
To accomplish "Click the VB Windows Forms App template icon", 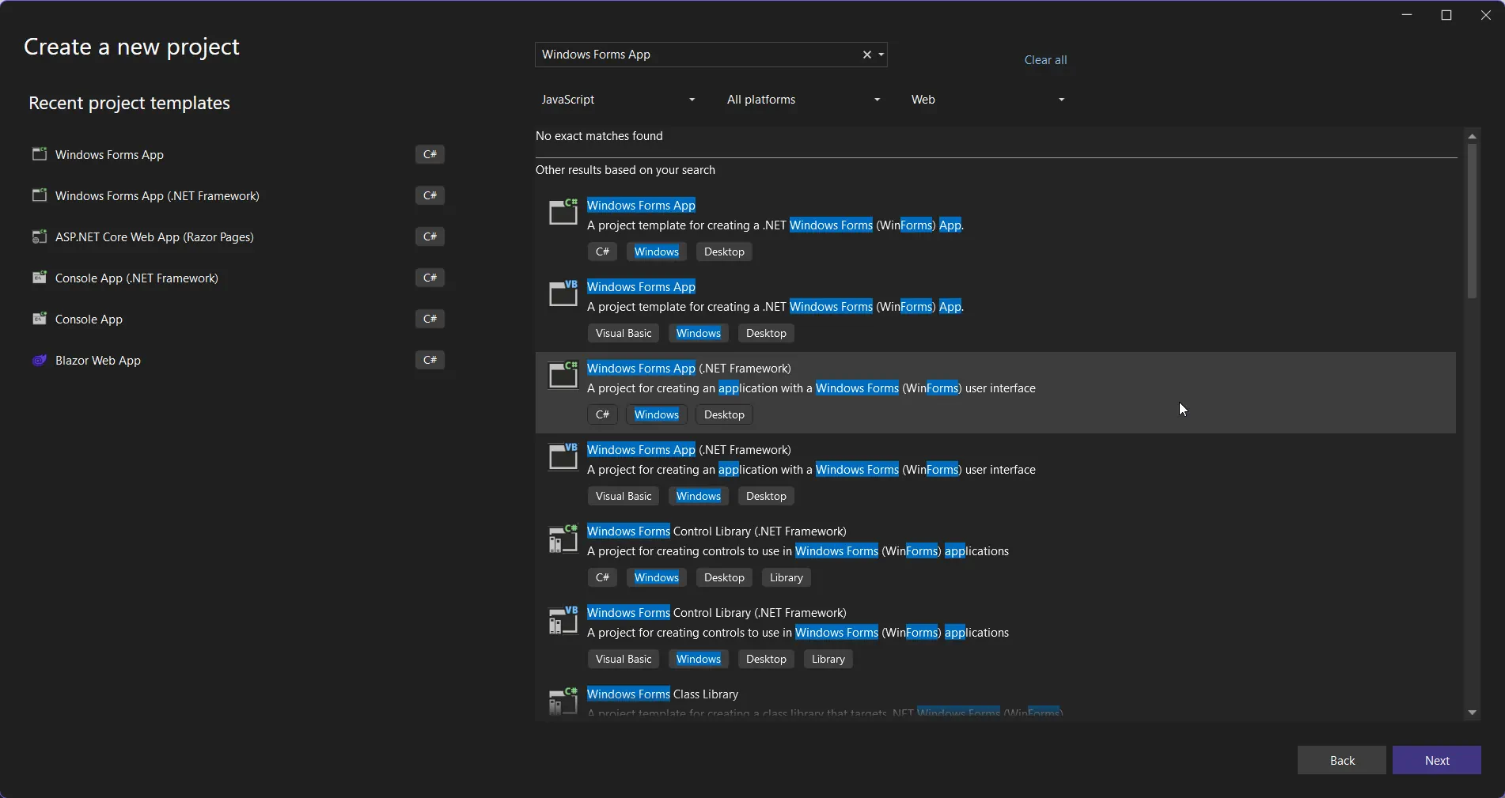I will pyautogui.click(x=563, y=293).
